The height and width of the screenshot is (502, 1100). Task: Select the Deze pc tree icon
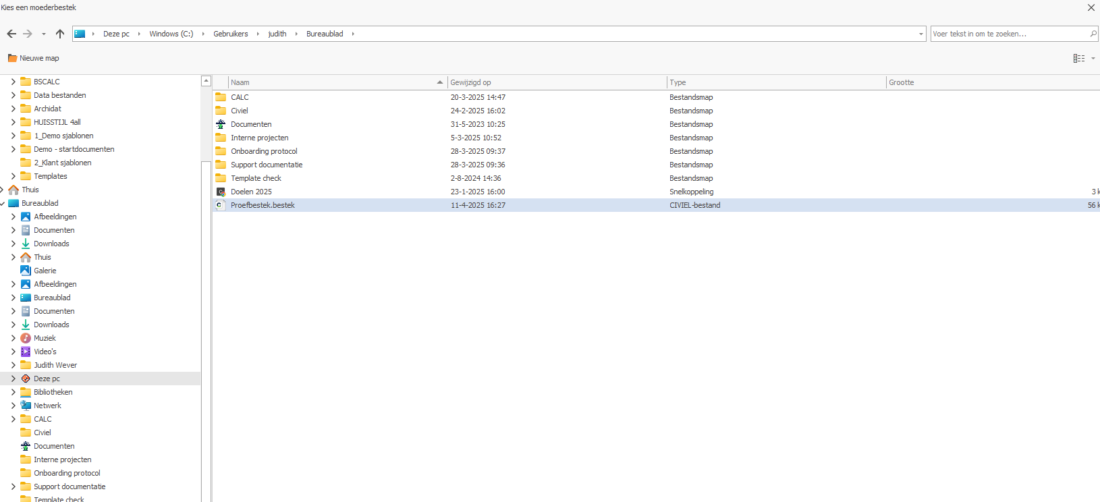click(x=26, y=379)
